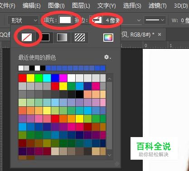
Task: Open the color picker rainbow icon
Action: click(x=108, y=37)
